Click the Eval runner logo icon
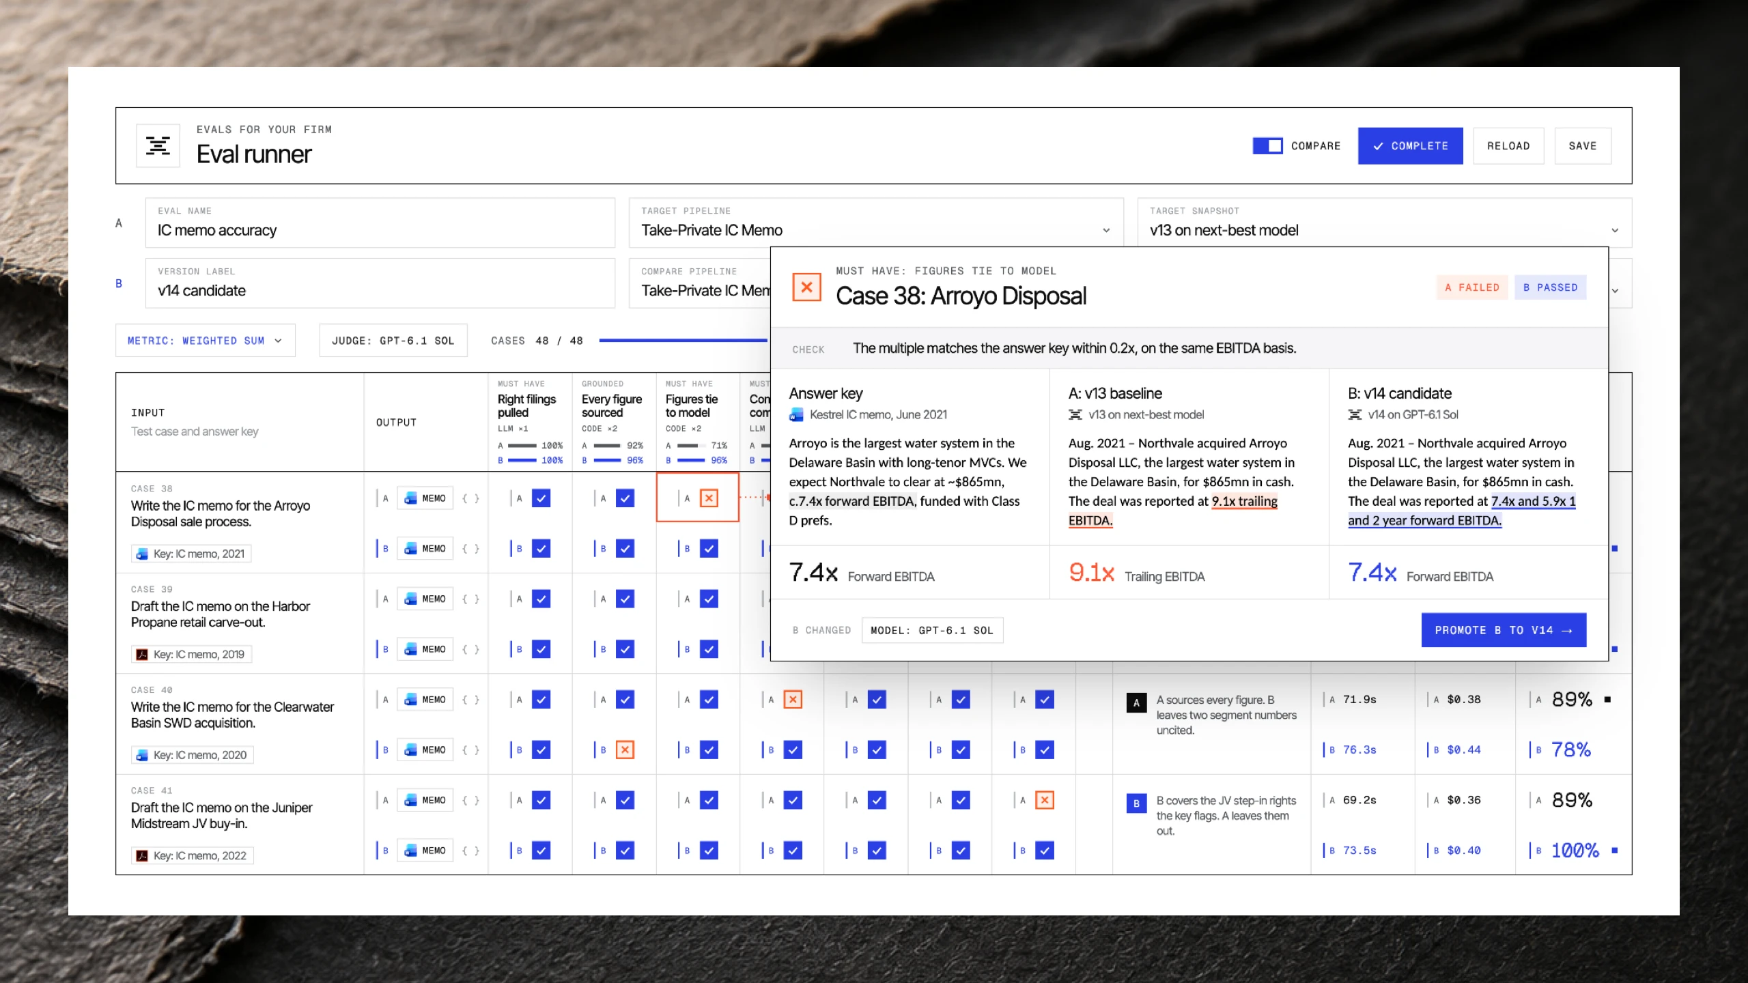The width and height of the screenshot is (1748, 983). point(158,145)
